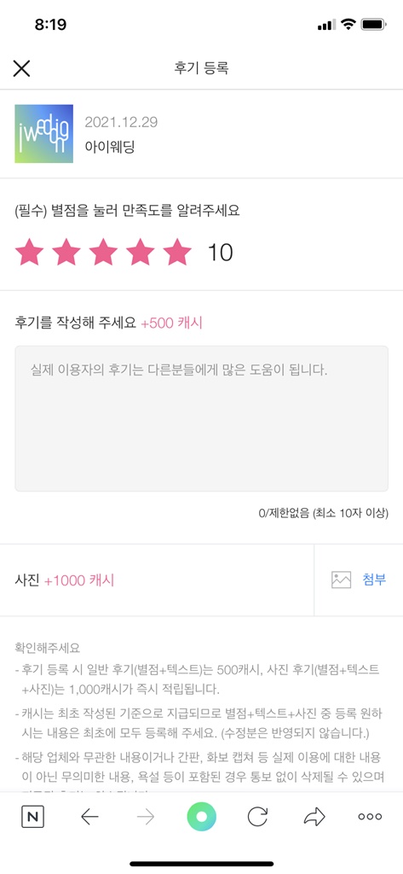Tap the rating score number 10

[x=221, y=253]
